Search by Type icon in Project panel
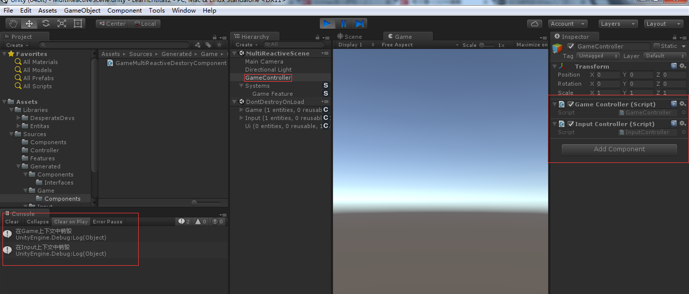Image resolution: width=689 pixels, height=294 pixels. (198, 45)
